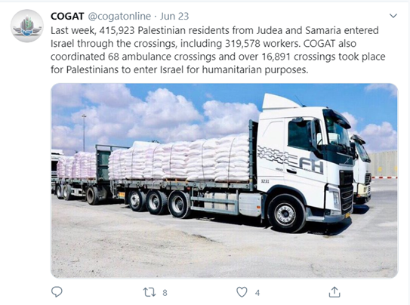
Task: Click the stacked white sacks on the trailer
Action: (179, 162)
